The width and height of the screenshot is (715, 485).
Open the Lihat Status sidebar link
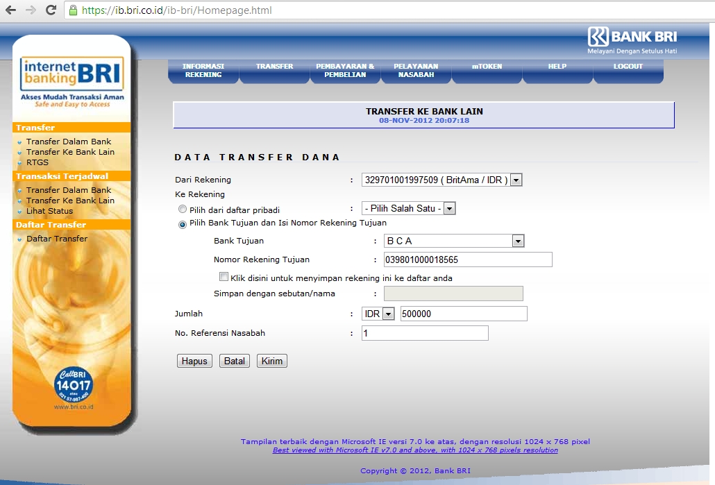click(x=49, y=211)
